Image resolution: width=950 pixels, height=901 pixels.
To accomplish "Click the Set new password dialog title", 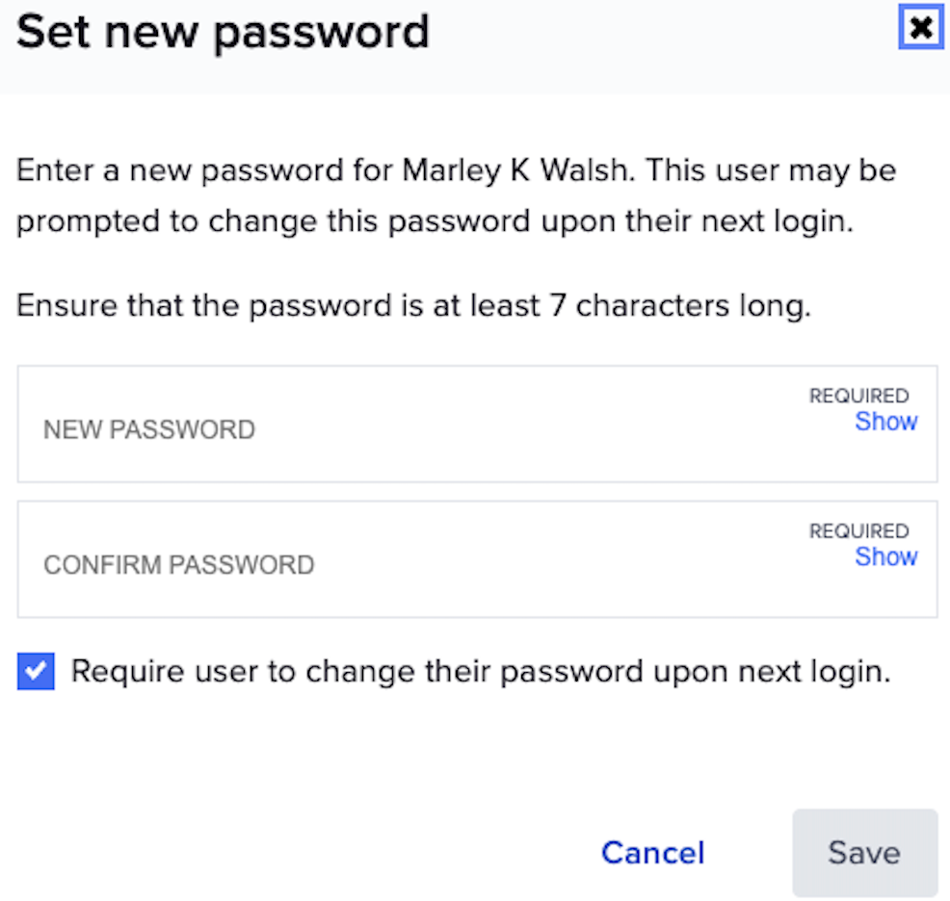I will pos(224,32).
